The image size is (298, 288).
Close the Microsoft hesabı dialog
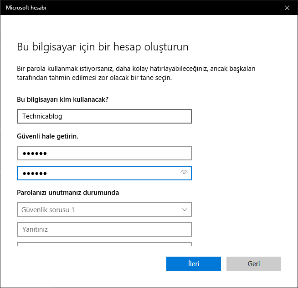[287, 8]
